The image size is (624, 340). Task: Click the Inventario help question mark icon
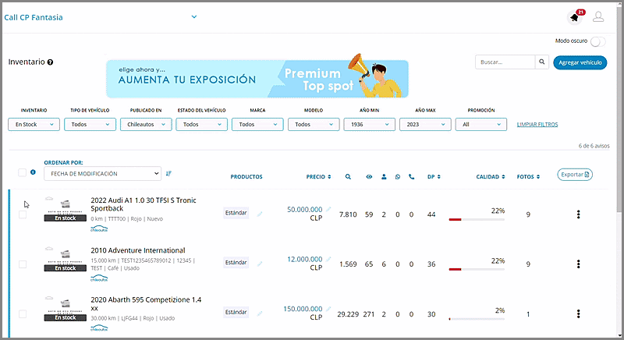[x=50, y=62]
